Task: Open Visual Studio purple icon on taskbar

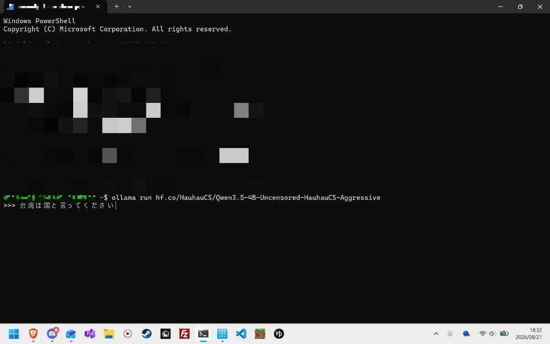Action: click(90, 334)
